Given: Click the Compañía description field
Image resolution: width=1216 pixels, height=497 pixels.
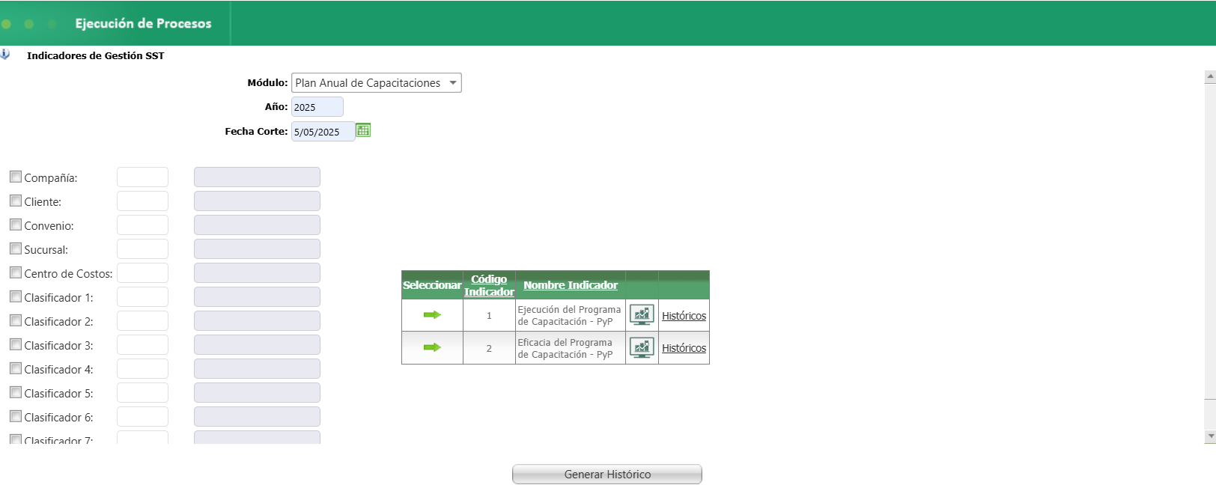Looking at the screenshot, I should pos(257,177).
